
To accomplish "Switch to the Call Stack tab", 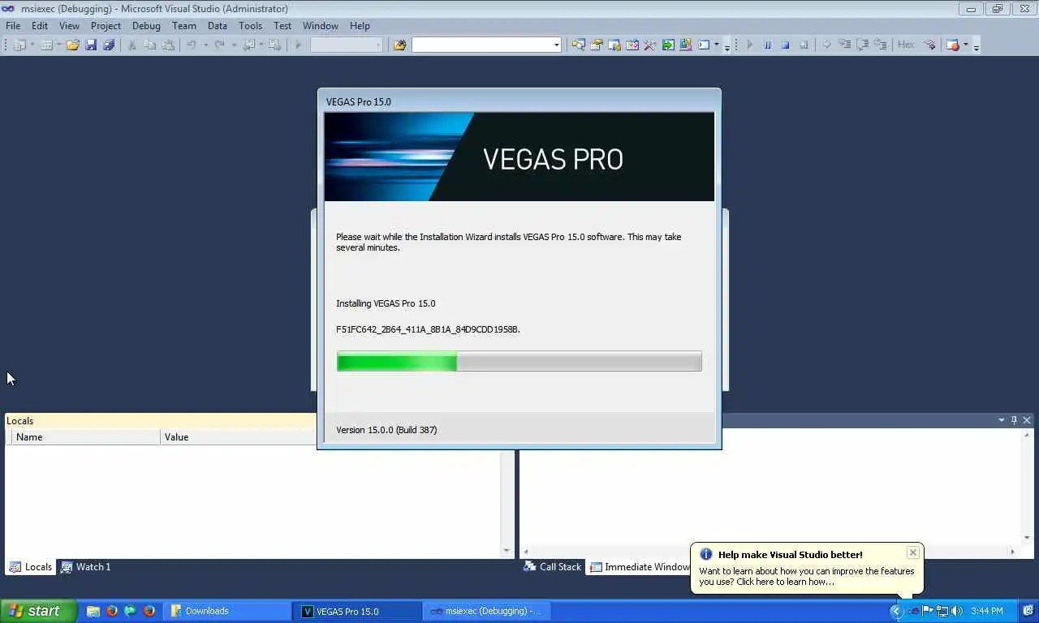I will click(553, 567).
